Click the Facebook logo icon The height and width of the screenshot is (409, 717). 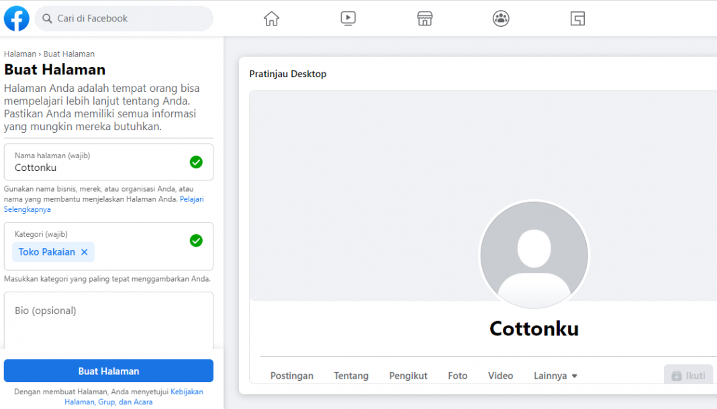pyautogui.click(x=16, y=18)
